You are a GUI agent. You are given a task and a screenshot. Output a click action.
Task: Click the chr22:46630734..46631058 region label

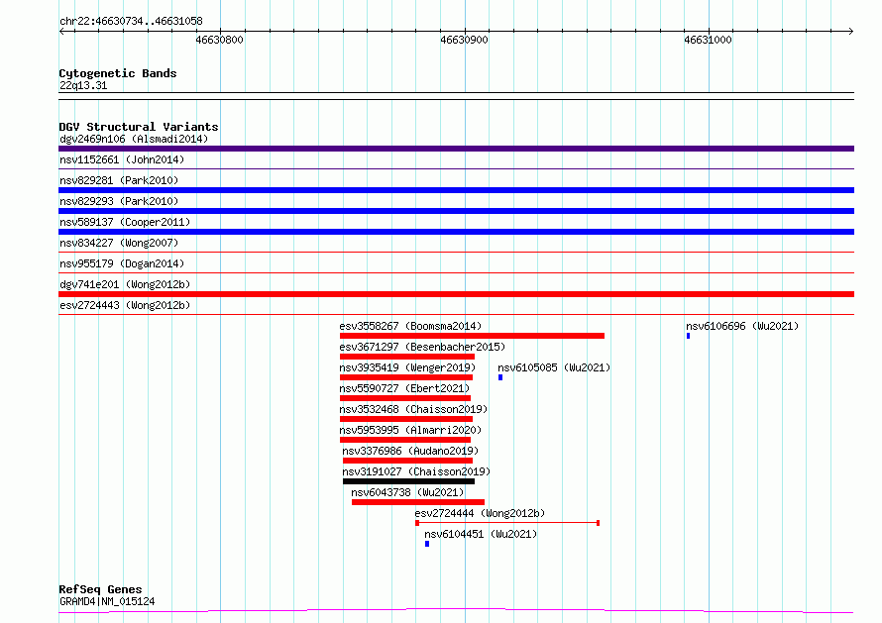131,21
